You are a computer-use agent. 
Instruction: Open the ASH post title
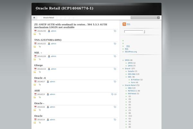pyautogui.click(x=37, y=91)
